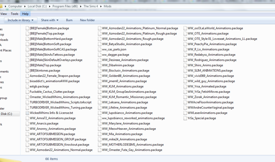Select WW_Amra72_Animations.package file name

click(x=52, y=118)
